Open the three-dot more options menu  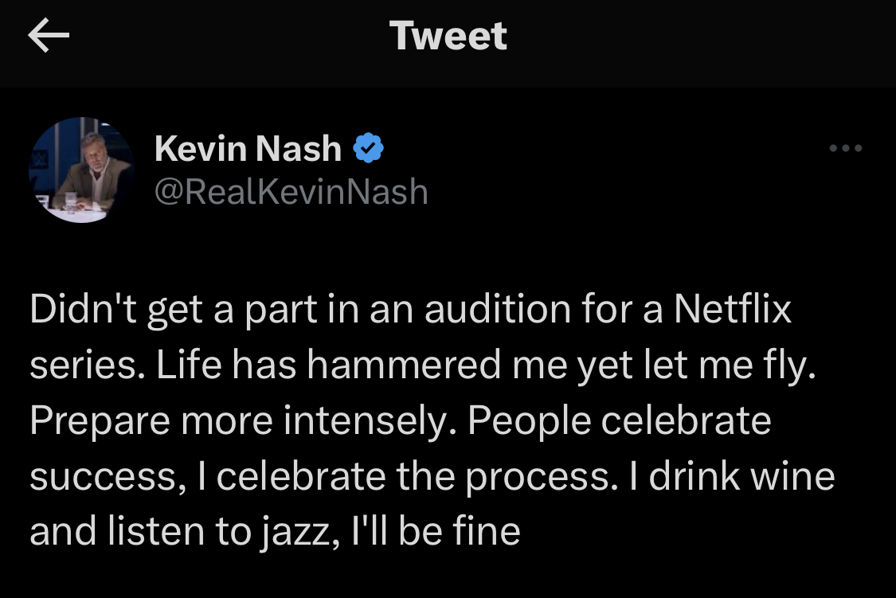[845, 148]
